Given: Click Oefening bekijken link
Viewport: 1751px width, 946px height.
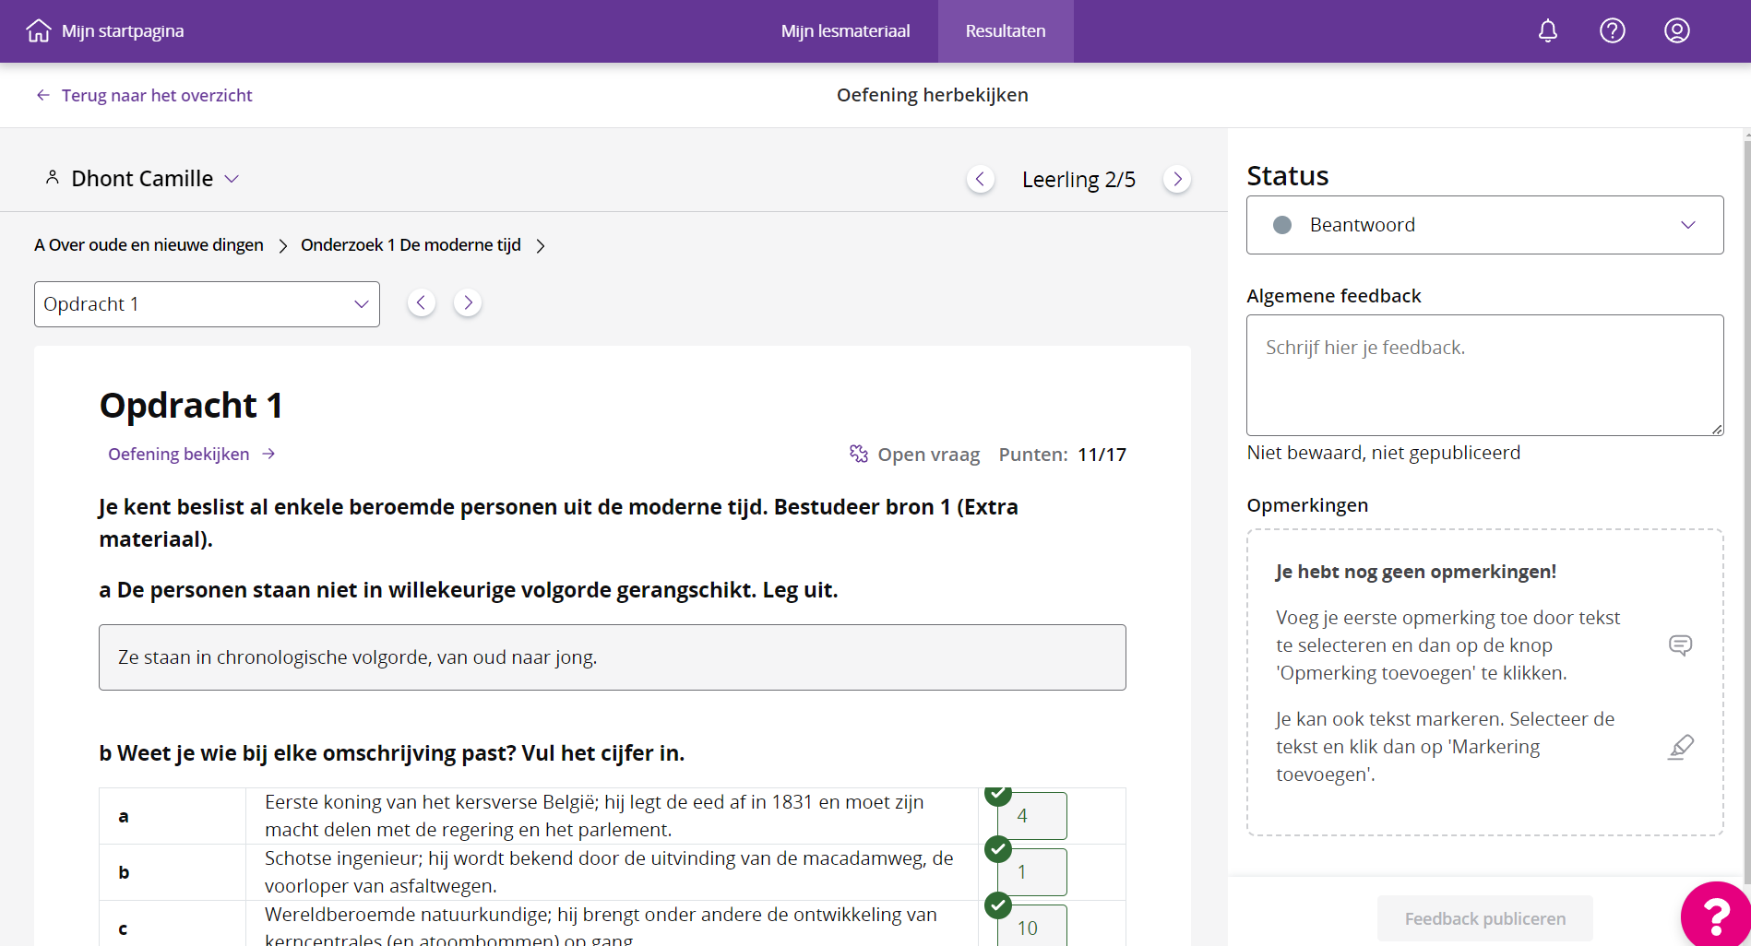Looking at the screenshot, I should (179, 454).
